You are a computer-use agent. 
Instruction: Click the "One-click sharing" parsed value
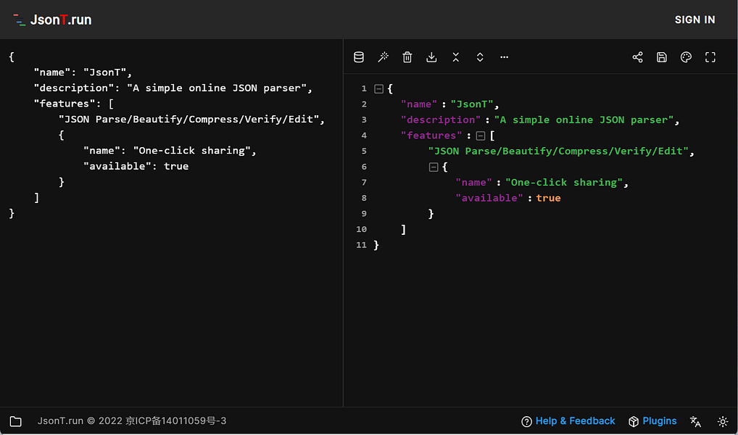564,182
